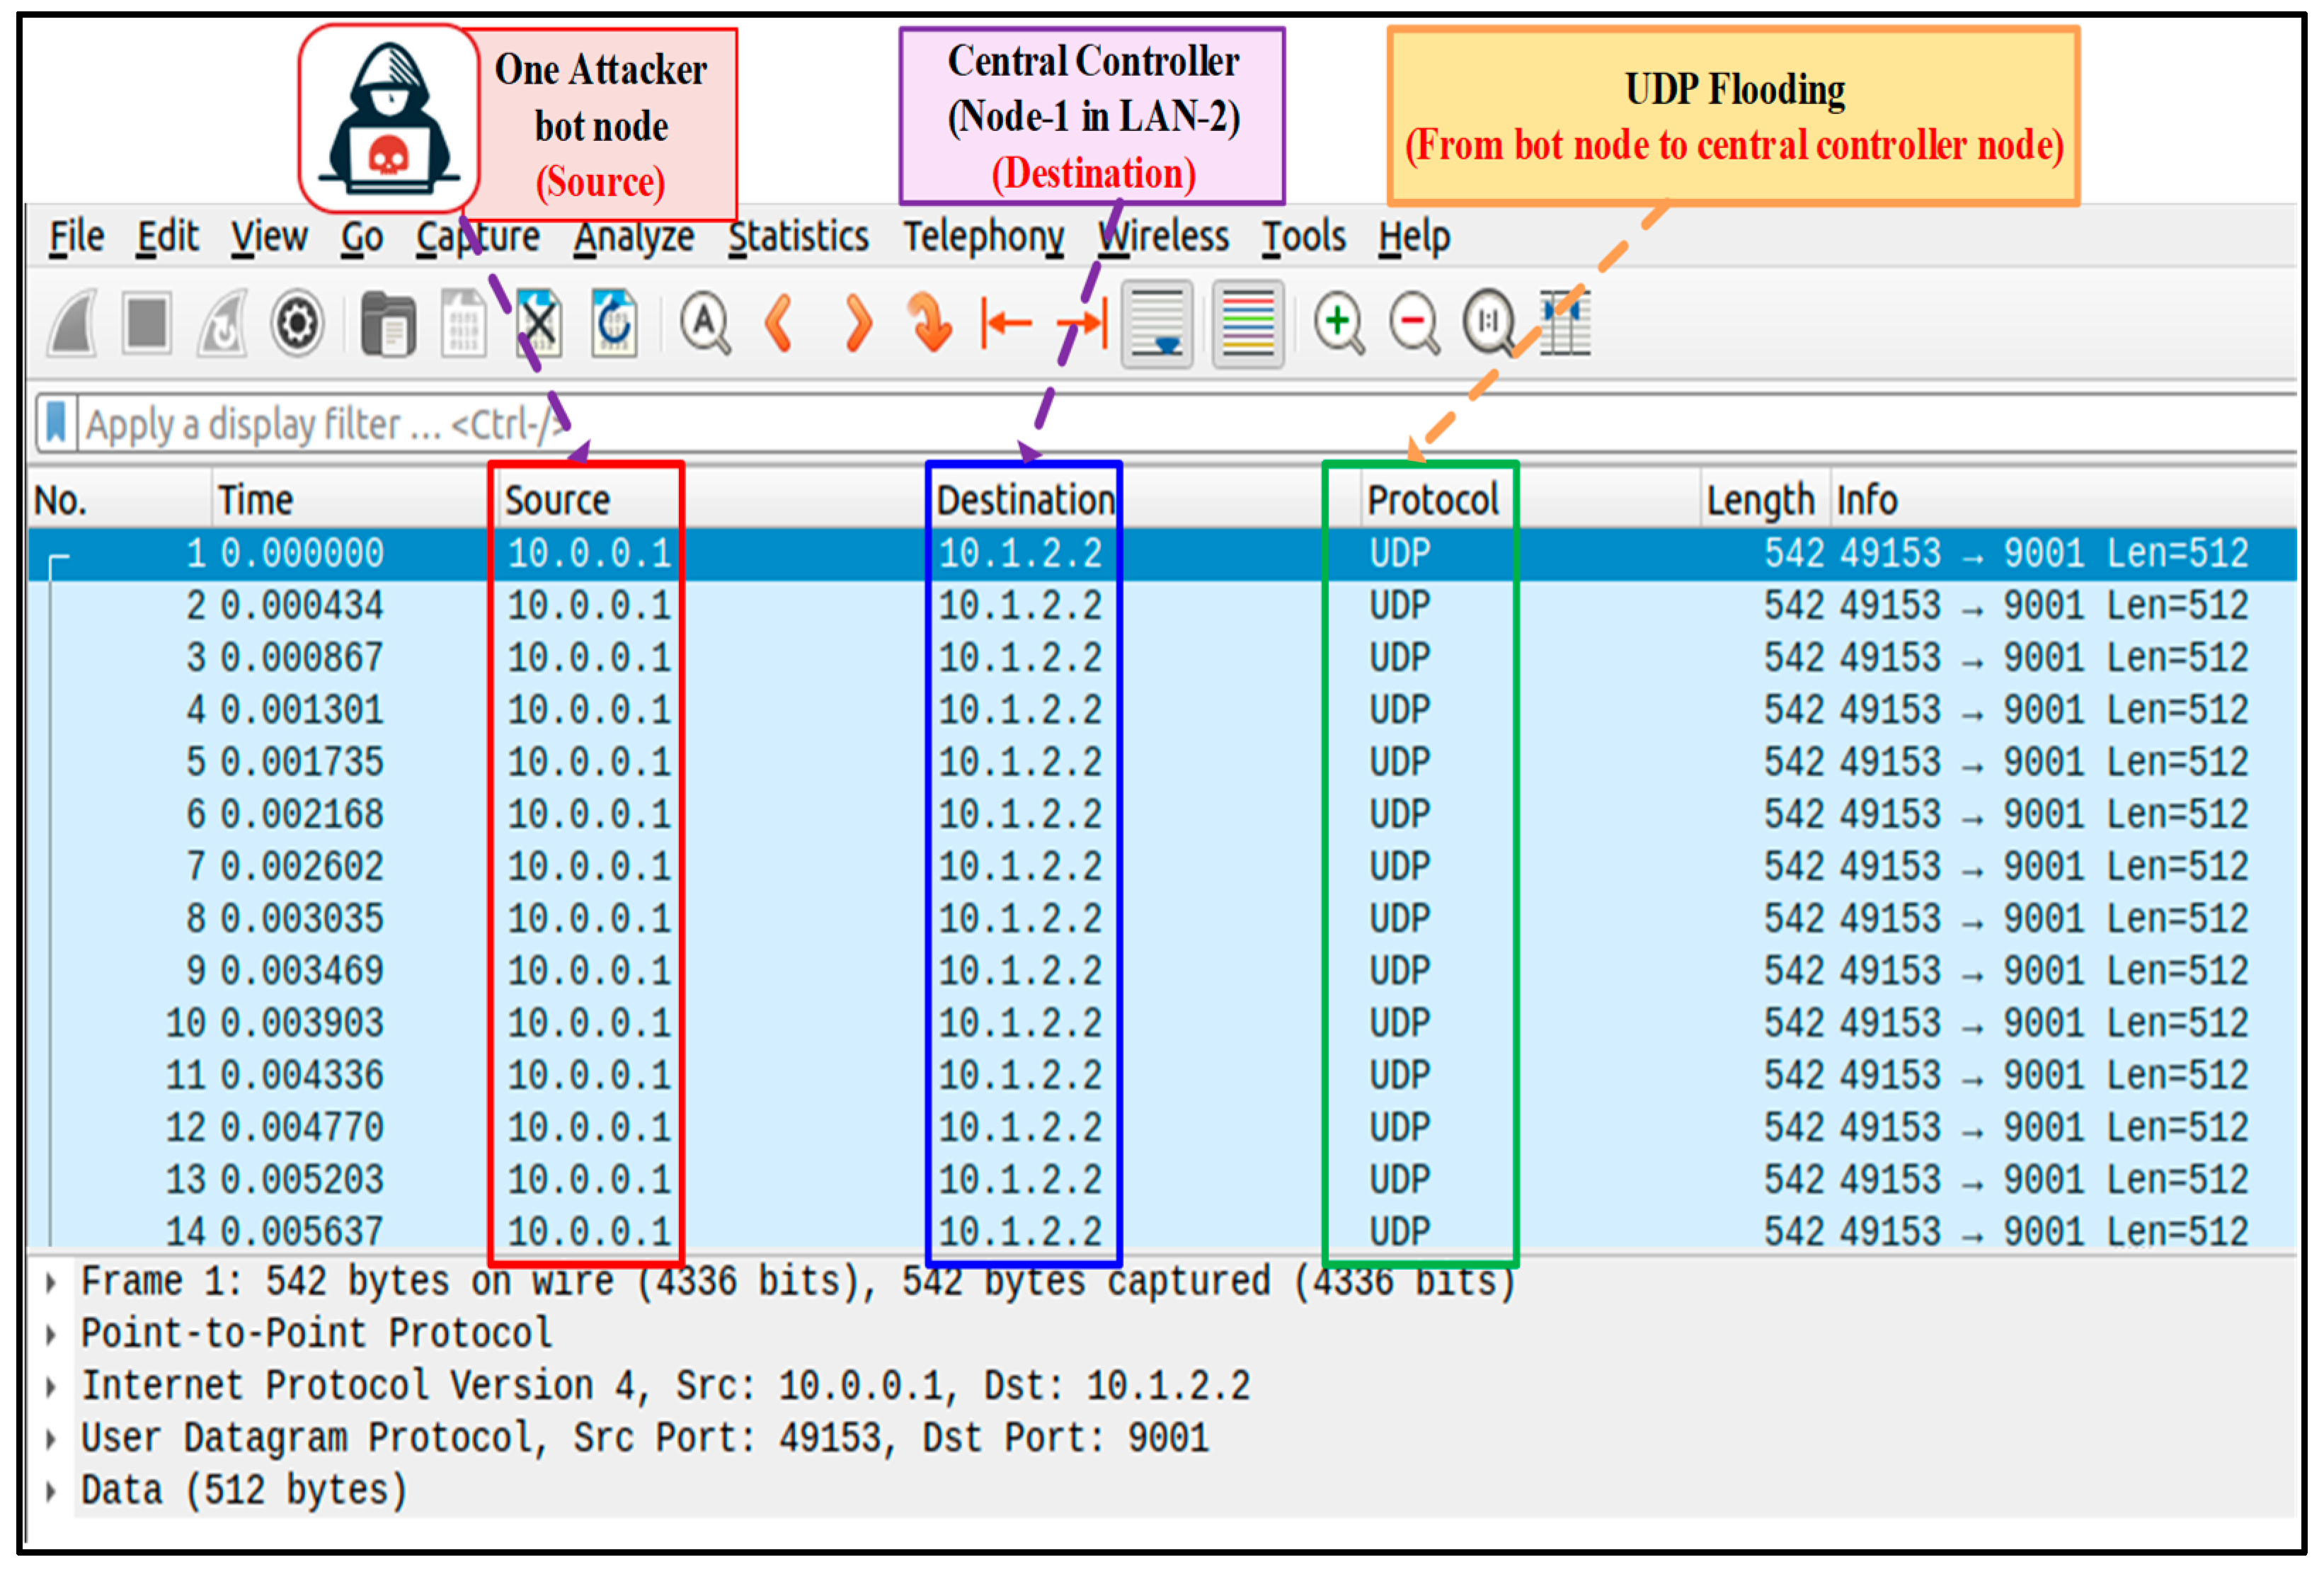Image resolution: width=2324 pixels, height=1579 pixels.
Task: Click the Source column header
Action: tap(557, 500)
